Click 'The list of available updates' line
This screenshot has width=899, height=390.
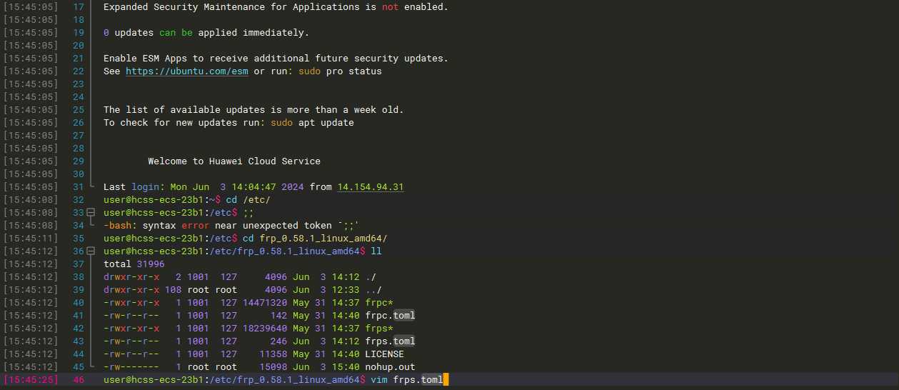coord(253,110)
